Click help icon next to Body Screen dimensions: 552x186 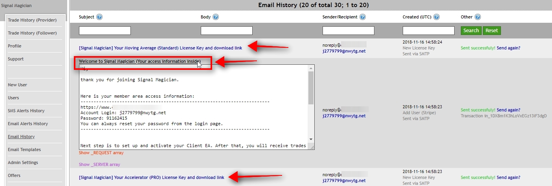(x=216, y=17)
